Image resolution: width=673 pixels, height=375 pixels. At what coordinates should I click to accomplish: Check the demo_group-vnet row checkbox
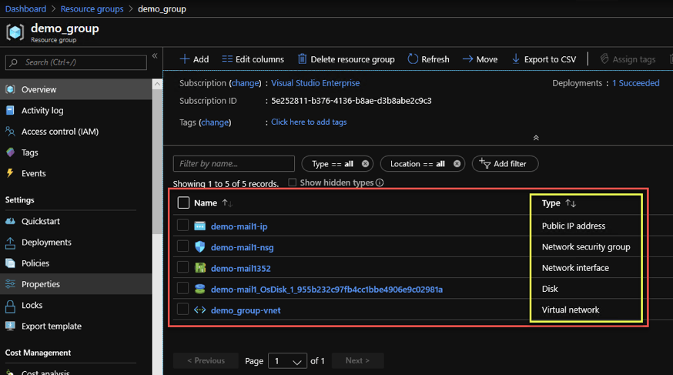[x=182, y=309]
